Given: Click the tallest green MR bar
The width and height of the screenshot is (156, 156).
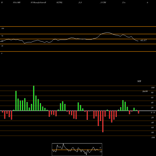Looking at the screenshot, I should (x=34, y=98).
